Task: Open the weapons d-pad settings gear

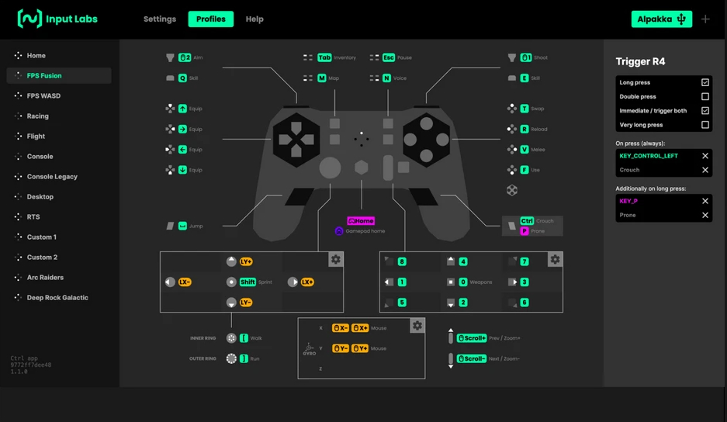Action: coord(555,260)
